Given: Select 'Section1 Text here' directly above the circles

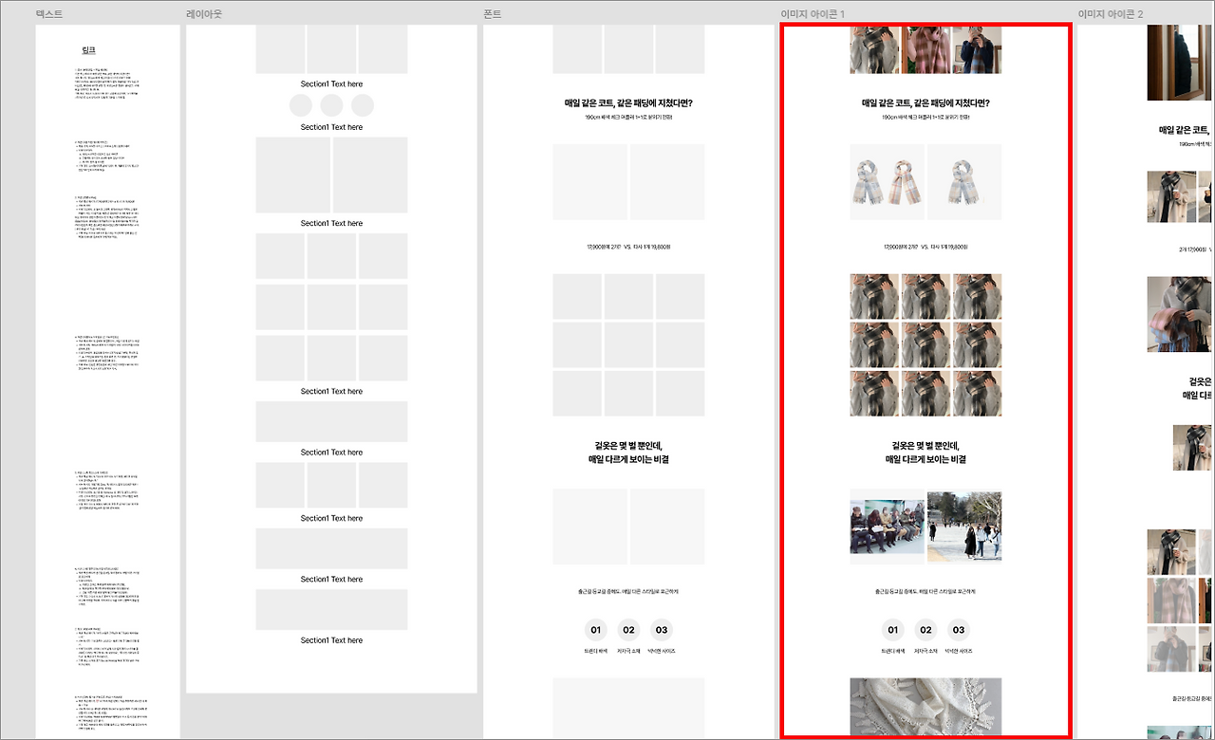Looking at the screenshot, I should 331,84.
